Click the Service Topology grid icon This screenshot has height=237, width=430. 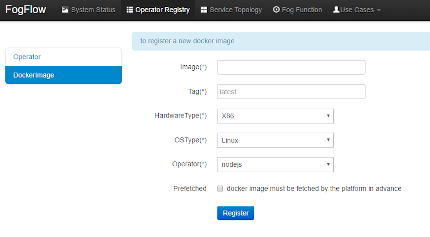point(204,10)
